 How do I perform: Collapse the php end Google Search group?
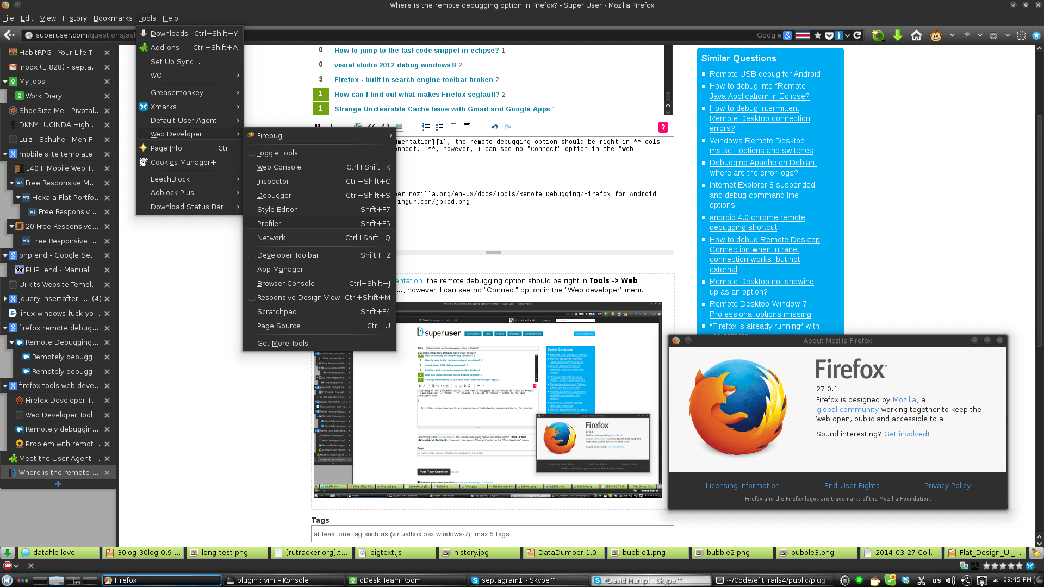[5, 255]
